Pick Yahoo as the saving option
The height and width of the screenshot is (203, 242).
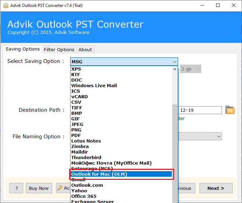pyautogui.click(x=121, y=191)
